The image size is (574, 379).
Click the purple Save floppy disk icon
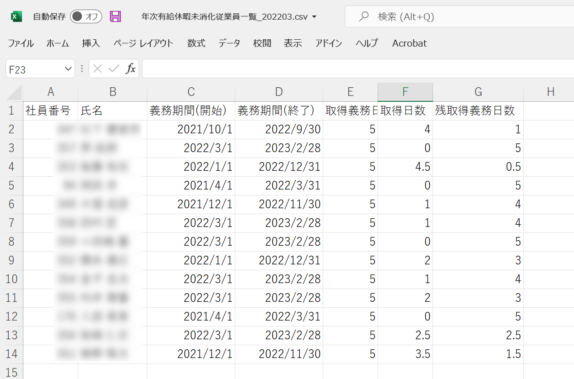pyautogui.click(x=115, y=17)
